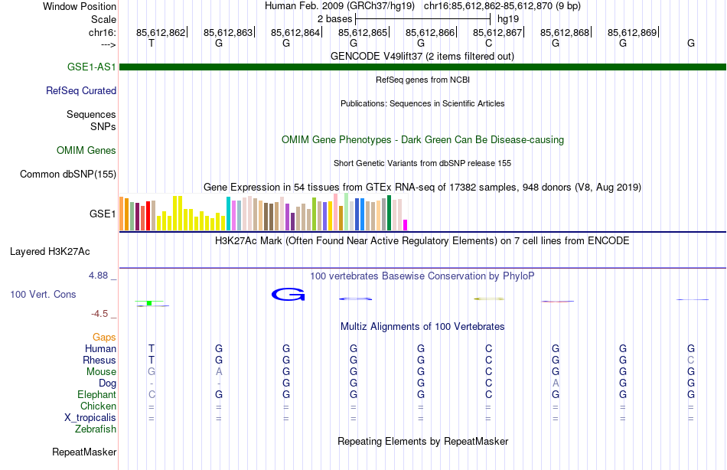Click the Short Genetic Variants dbSNP title

click(422, 163)
